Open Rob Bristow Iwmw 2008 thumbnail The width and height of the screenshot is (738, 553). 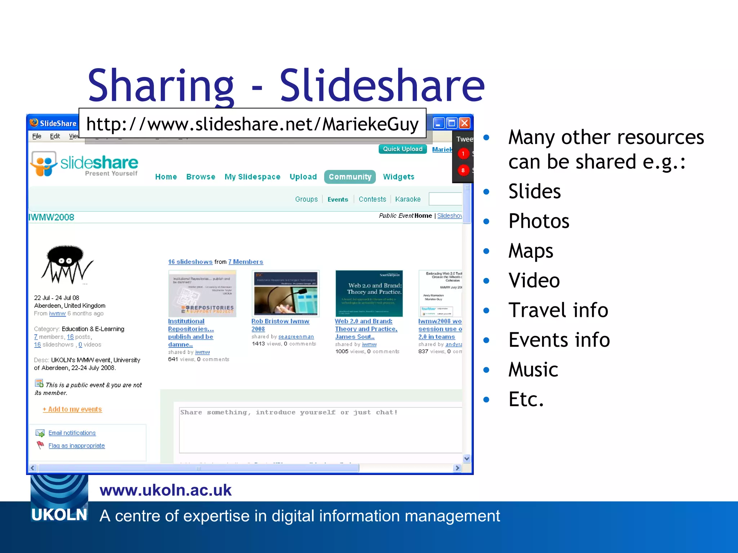[286, 294]
